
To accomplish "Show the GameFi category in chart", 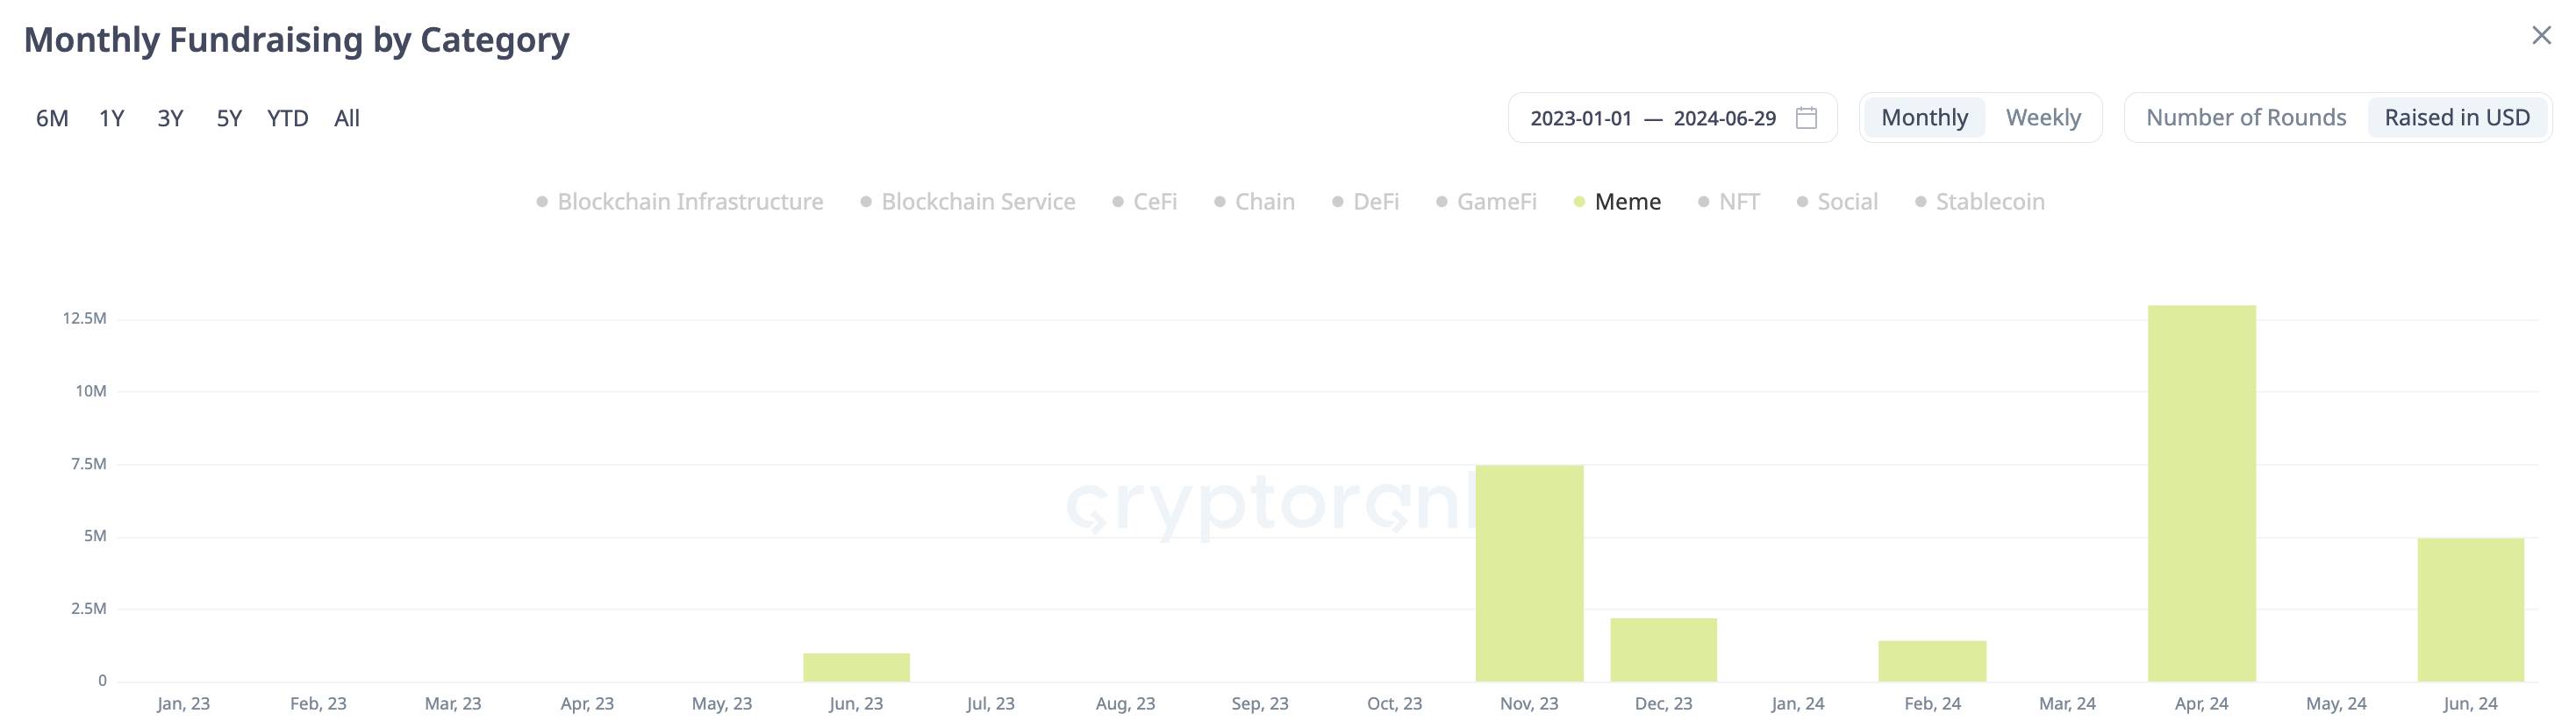I will pos(1487,202).
